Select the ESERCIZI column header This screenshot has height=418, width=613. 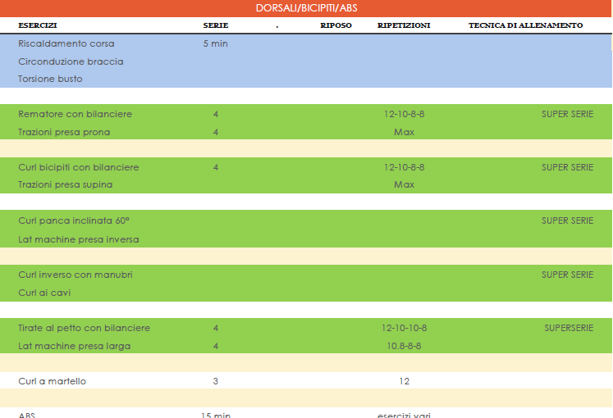point(38,25)
